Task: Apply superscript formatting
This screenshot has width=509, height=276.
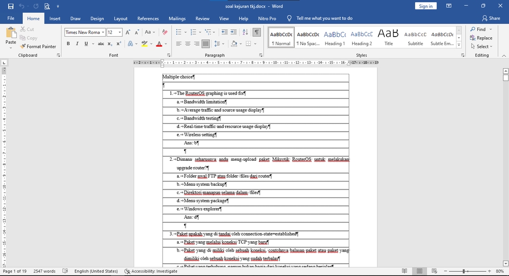Action: coord(119,44)
